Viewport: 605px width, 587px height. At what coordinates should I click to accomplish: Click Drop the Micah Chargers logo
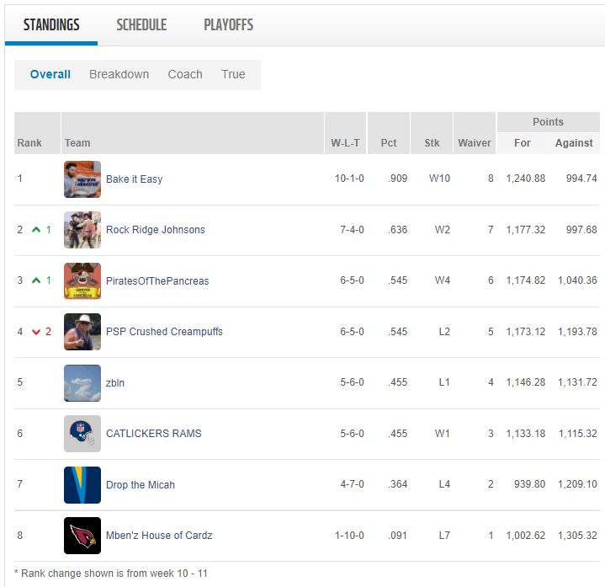coord(82,485)
